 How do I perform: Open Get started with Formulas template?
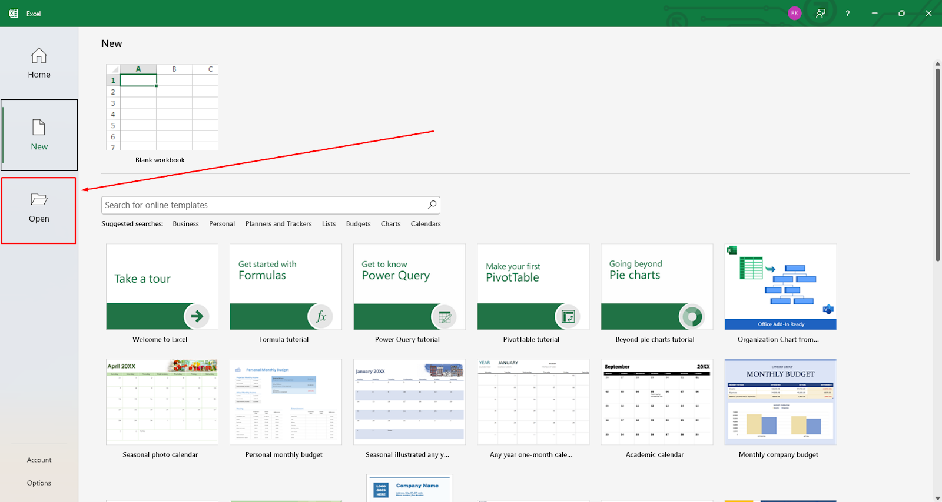pyautogui.click(x=286, y=287)
